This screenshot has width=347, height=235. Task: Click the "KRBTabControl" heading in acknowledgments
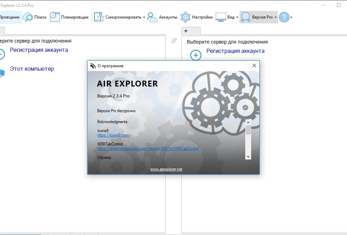110,144
